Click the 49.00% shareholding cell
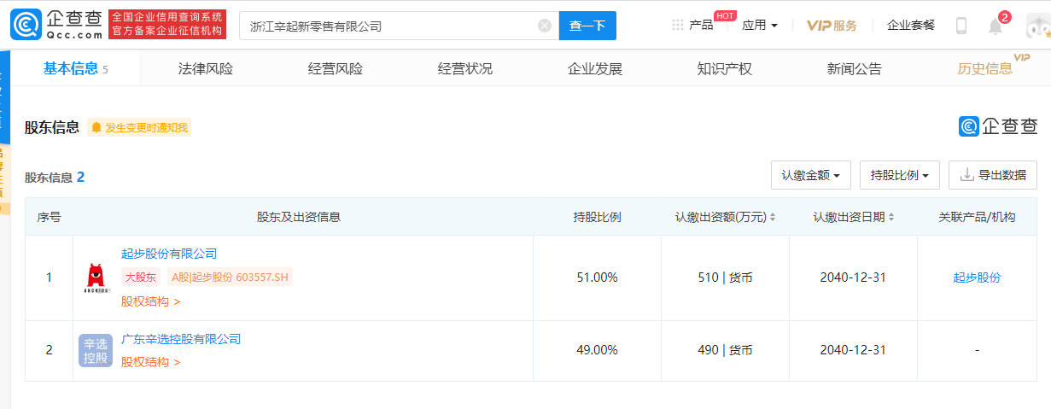 (597, 350)
